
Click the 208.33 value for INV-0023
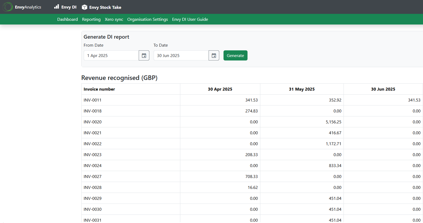(252, 155)
